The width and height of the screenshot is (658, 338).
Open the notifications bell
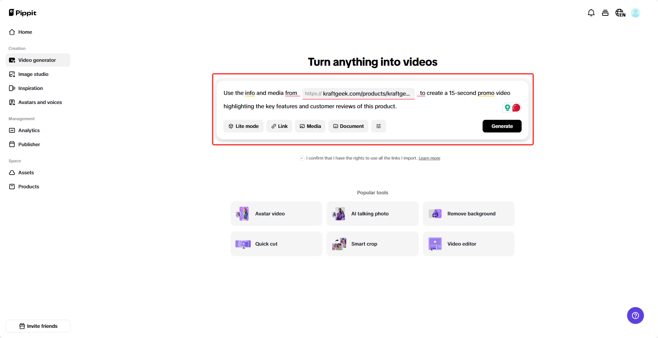591,13
